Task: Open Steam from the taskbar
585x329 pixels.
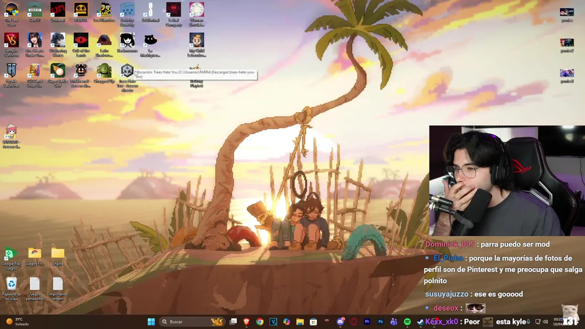Action: click(420, 322)
